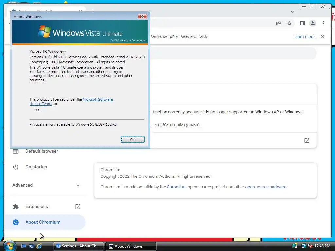Image resolution: width=335 pixels, height=251 pixels.
Task: Expand the tab search chevron
Action: point(292,12)
